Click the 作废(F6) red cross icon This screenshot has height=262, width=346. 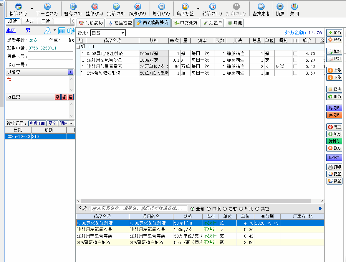138,7
